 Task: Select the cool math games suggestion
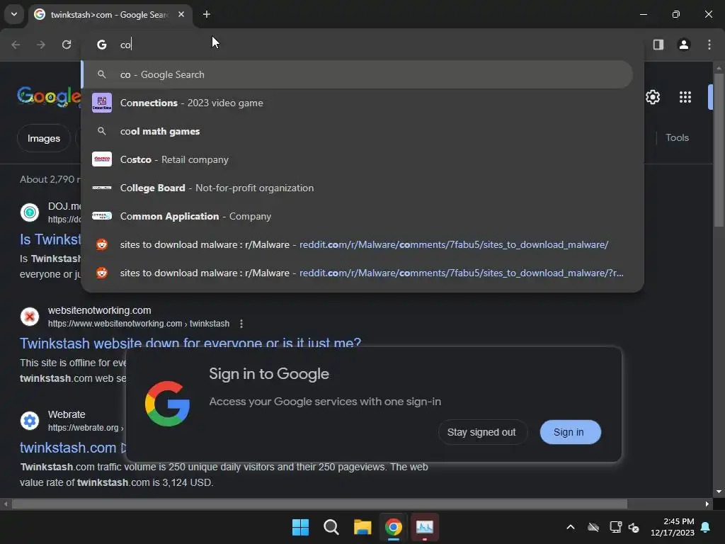click(357, 131)
